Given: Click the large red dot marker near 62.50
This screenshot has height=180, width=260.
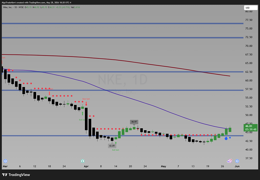Looking at the screenshot, I should click(x=9, y=70).
